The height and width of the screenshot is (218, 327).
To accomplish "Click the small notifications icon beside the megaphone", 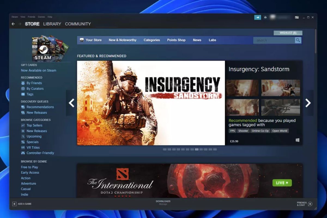I will 265,17.
